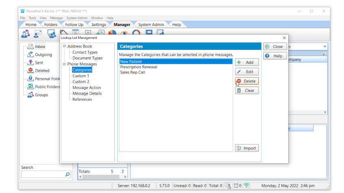Click the Close button in Lookup List Management
344x193 pixels.
[275, 47]
